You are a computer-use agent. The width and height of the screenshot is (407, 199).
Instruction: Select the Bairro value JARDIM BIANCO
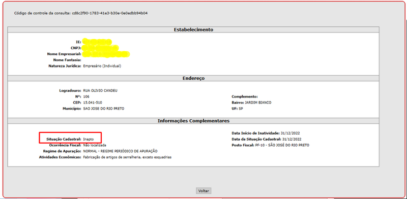[x=258, y=103]
